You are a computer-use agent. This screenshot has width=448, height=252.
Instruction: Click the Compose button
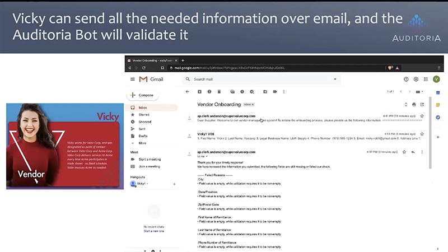(x=143, y=95)
